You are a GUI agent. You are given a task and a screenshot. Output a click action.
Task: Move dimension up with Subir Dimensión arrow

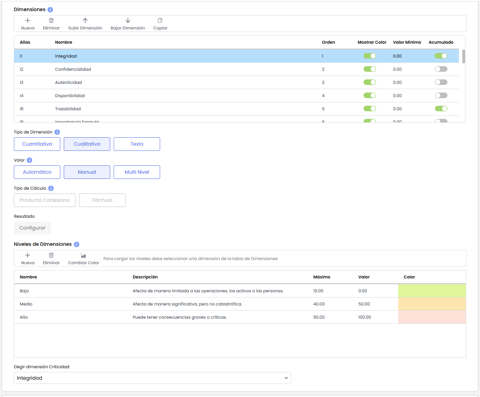[x=85, y=21]
